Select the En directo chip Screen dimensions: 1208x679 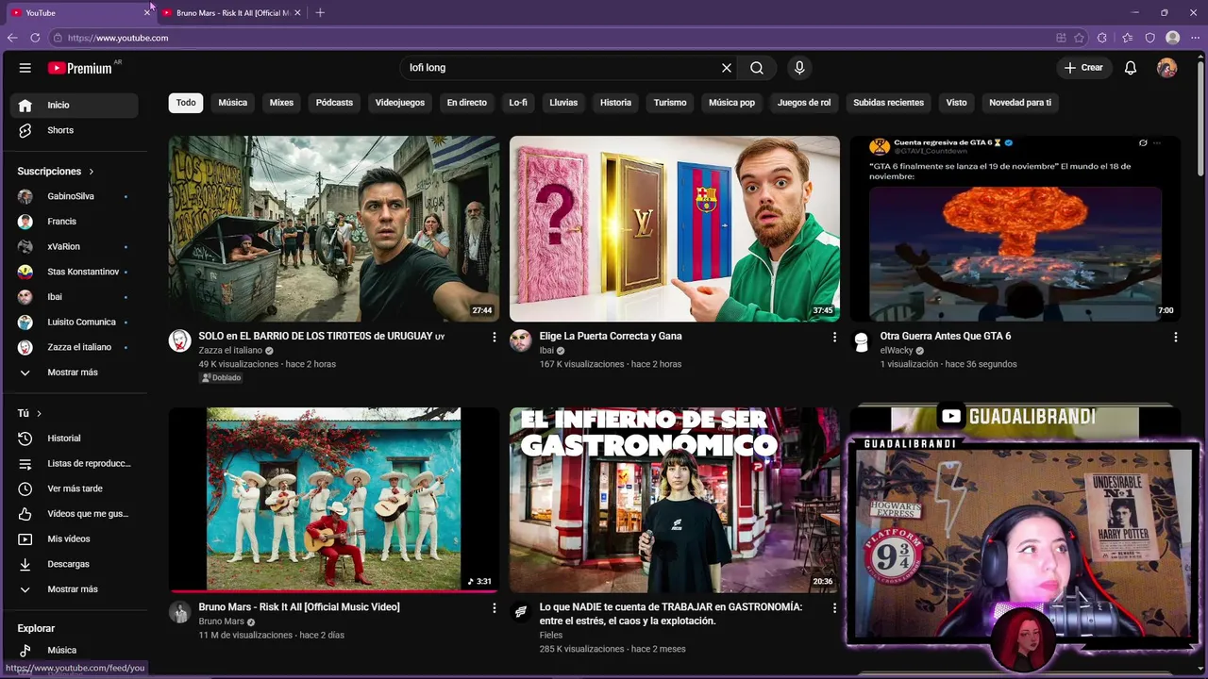tap(466, 103)
